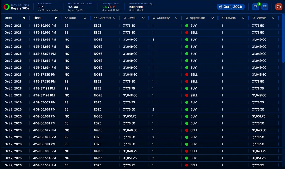Click the time 4:59:58.665 PM cell
The image size is (285, 169).
pos(44,61)
